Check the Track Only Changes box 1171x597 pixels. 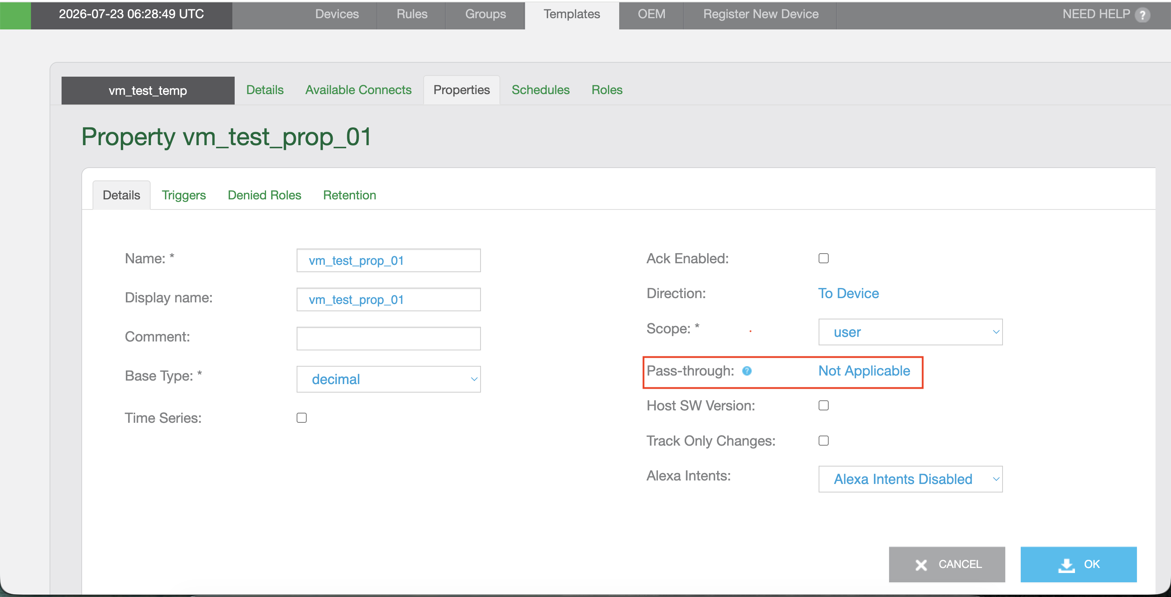pos(823,441)
